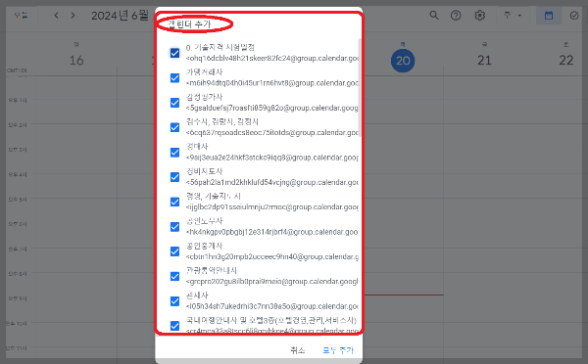Switch to the Calendar view icon
This screenshot has width=588, height=364.
click(549, 16)
